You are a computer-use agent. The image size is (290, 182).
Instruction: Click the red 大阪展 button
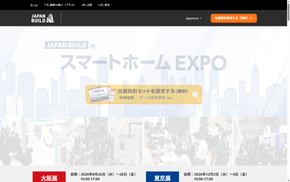tap(49, 178)
